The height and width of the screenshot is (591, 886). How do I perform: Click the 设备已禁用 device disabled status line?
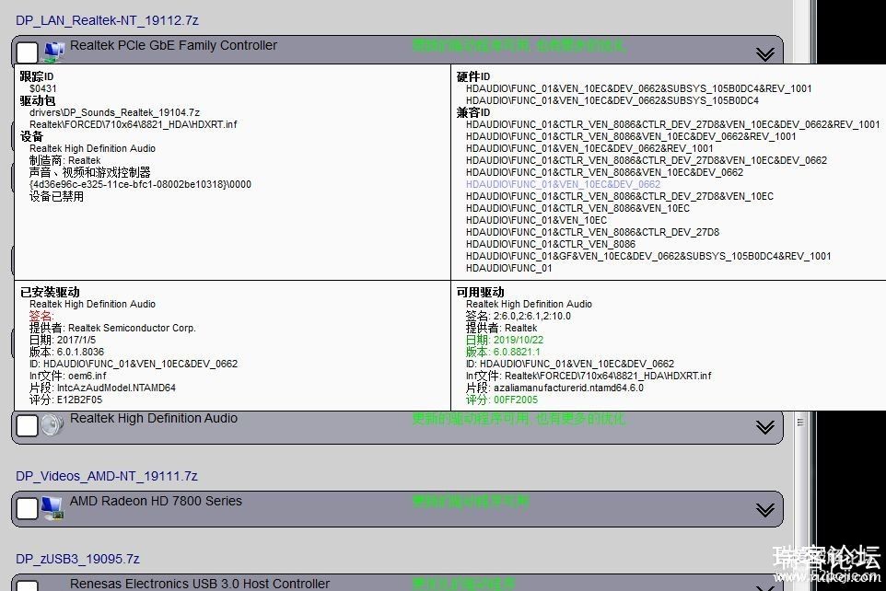pyautogui.click(x=56, y=196)
